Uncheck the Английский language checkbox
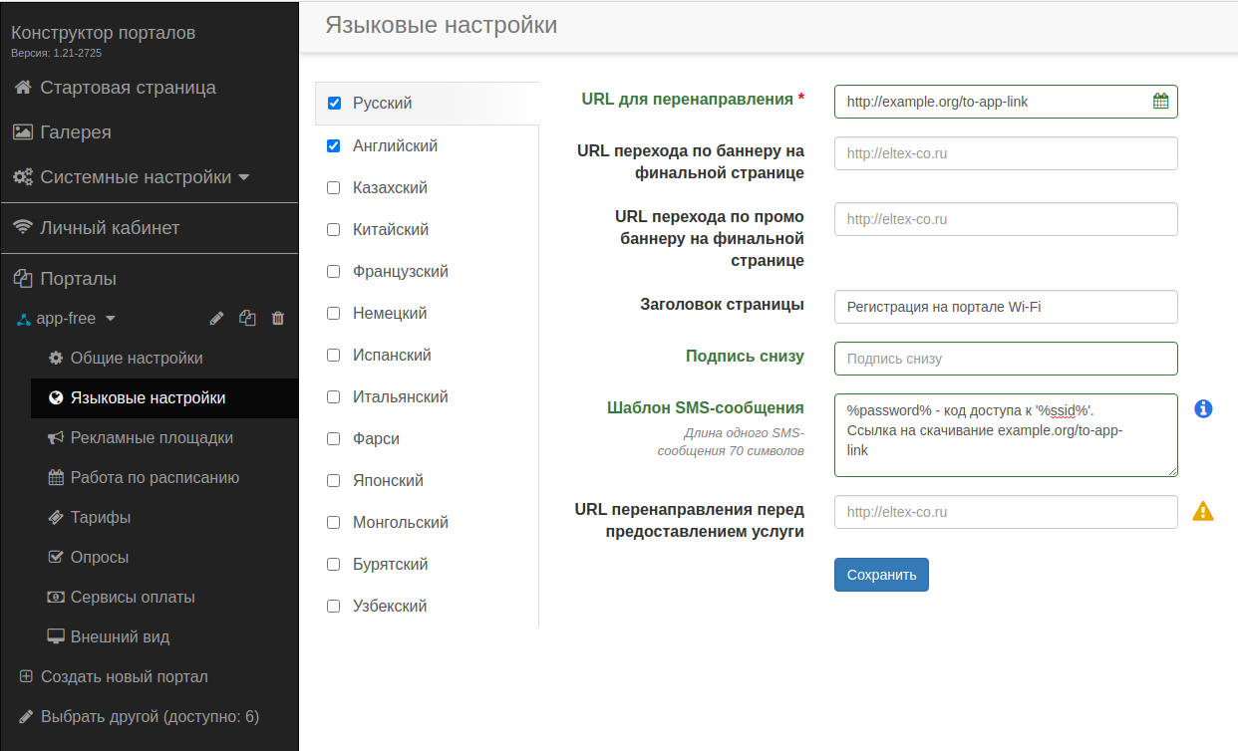This screenshot has width=1238, height=751. [334, 146]
